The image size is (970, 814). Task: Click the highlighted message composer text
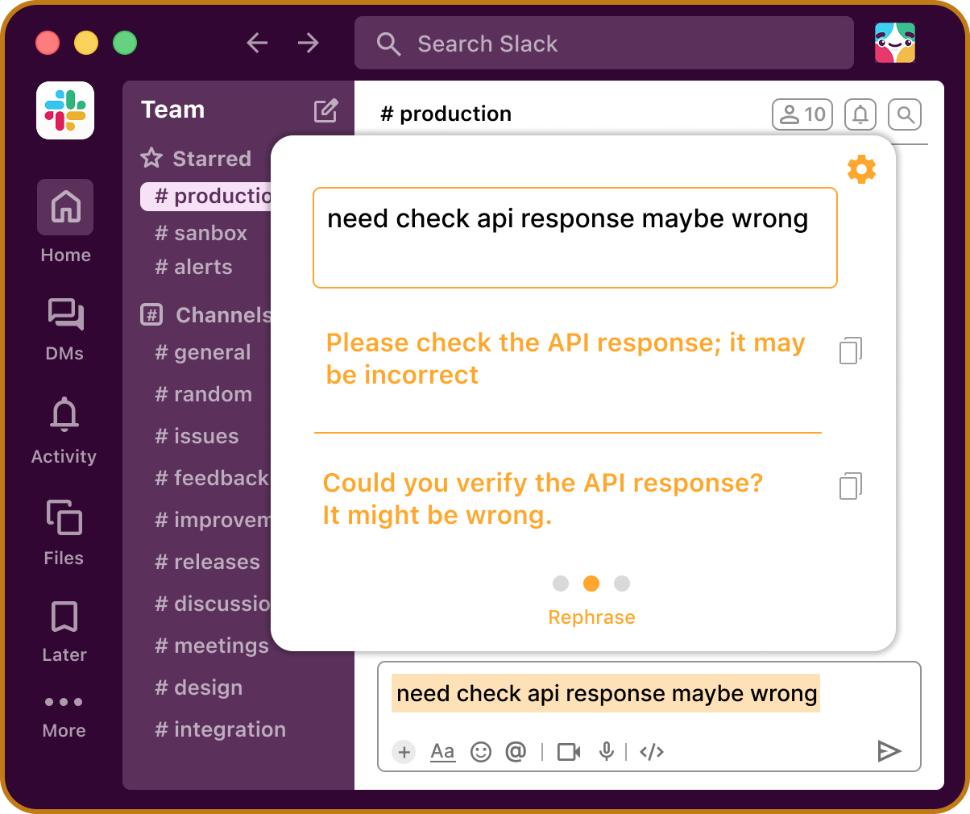[607, 694]
